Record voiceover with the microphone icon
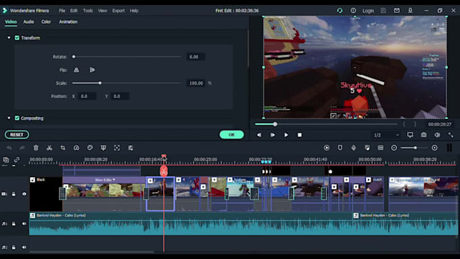The height and width of the screenshot is (259, 460). coord(354,148)
